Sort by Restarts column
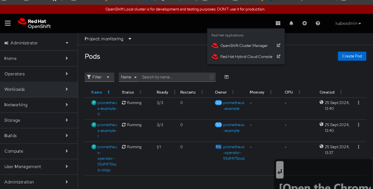Image resolution: width=373 pixels, height=189 pixels. point(202,92)
